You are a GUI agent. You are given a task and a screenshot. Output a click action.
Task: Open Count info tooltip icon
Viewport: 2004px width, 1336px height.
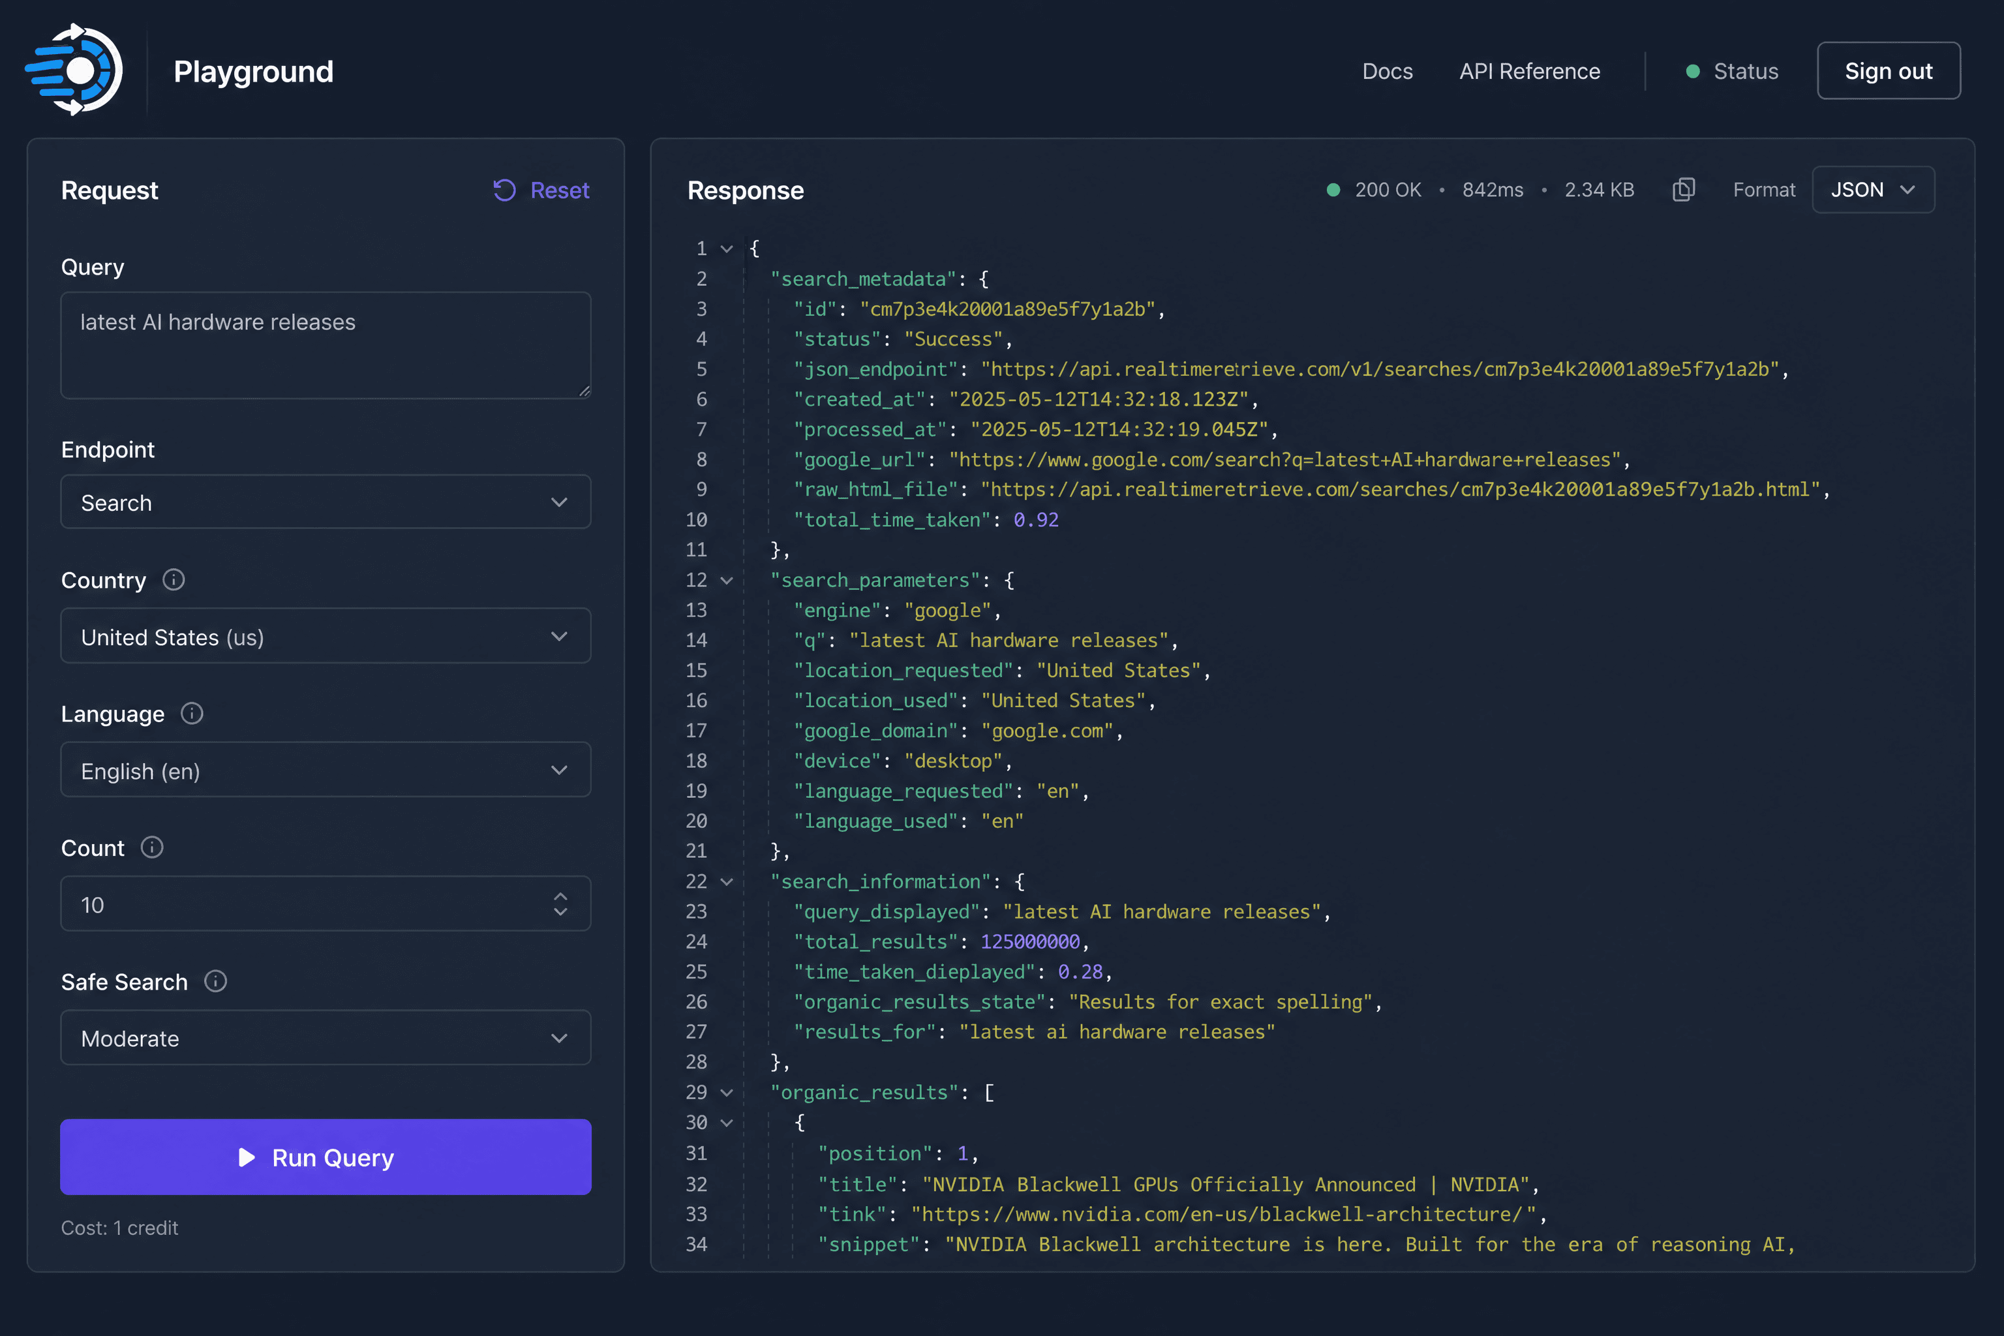click(x=153, y=848)
